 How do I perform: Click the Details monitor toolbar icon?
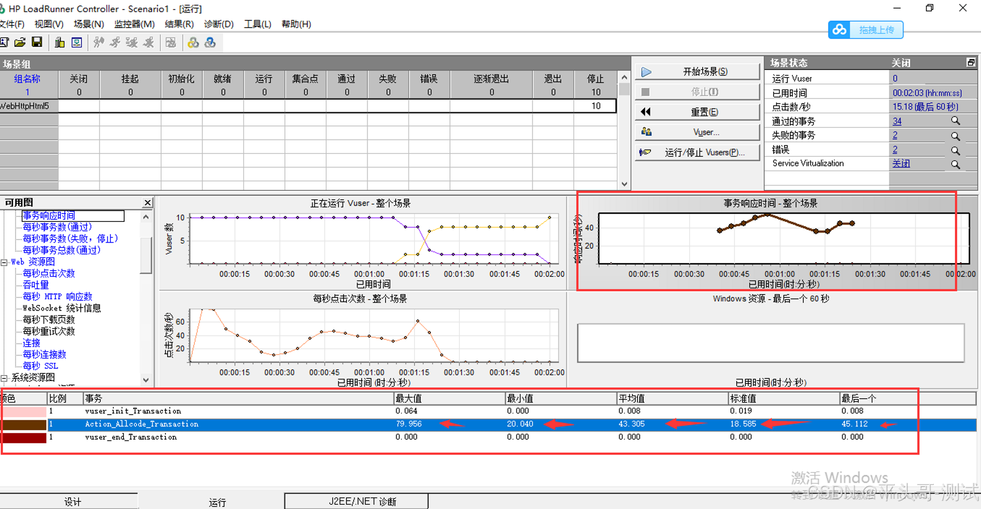tap(77, 42)
